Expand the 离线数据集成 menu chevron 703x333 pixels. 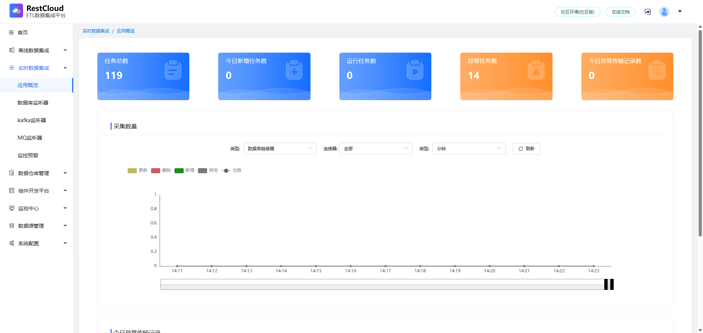click(x=65, y=50)
